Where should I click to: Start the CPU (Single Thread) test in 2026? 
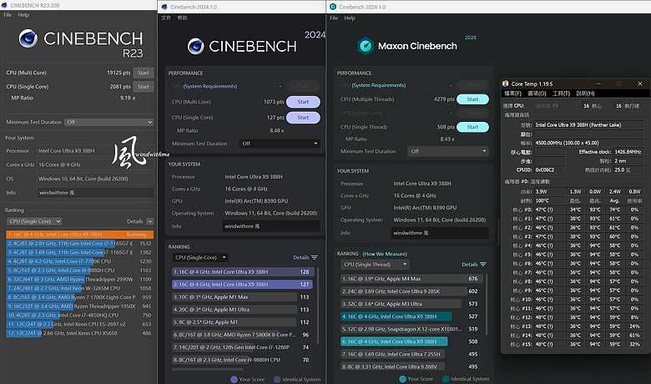pyautogui.click(x=472, y=127)
